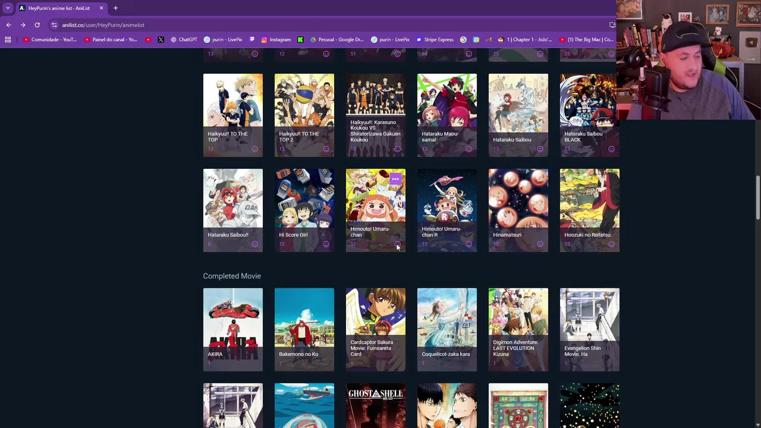761x428 pixels.
Task: Close the HeyPurin's anime list tab
Action: pyautogui.click(x=101, y=8)
